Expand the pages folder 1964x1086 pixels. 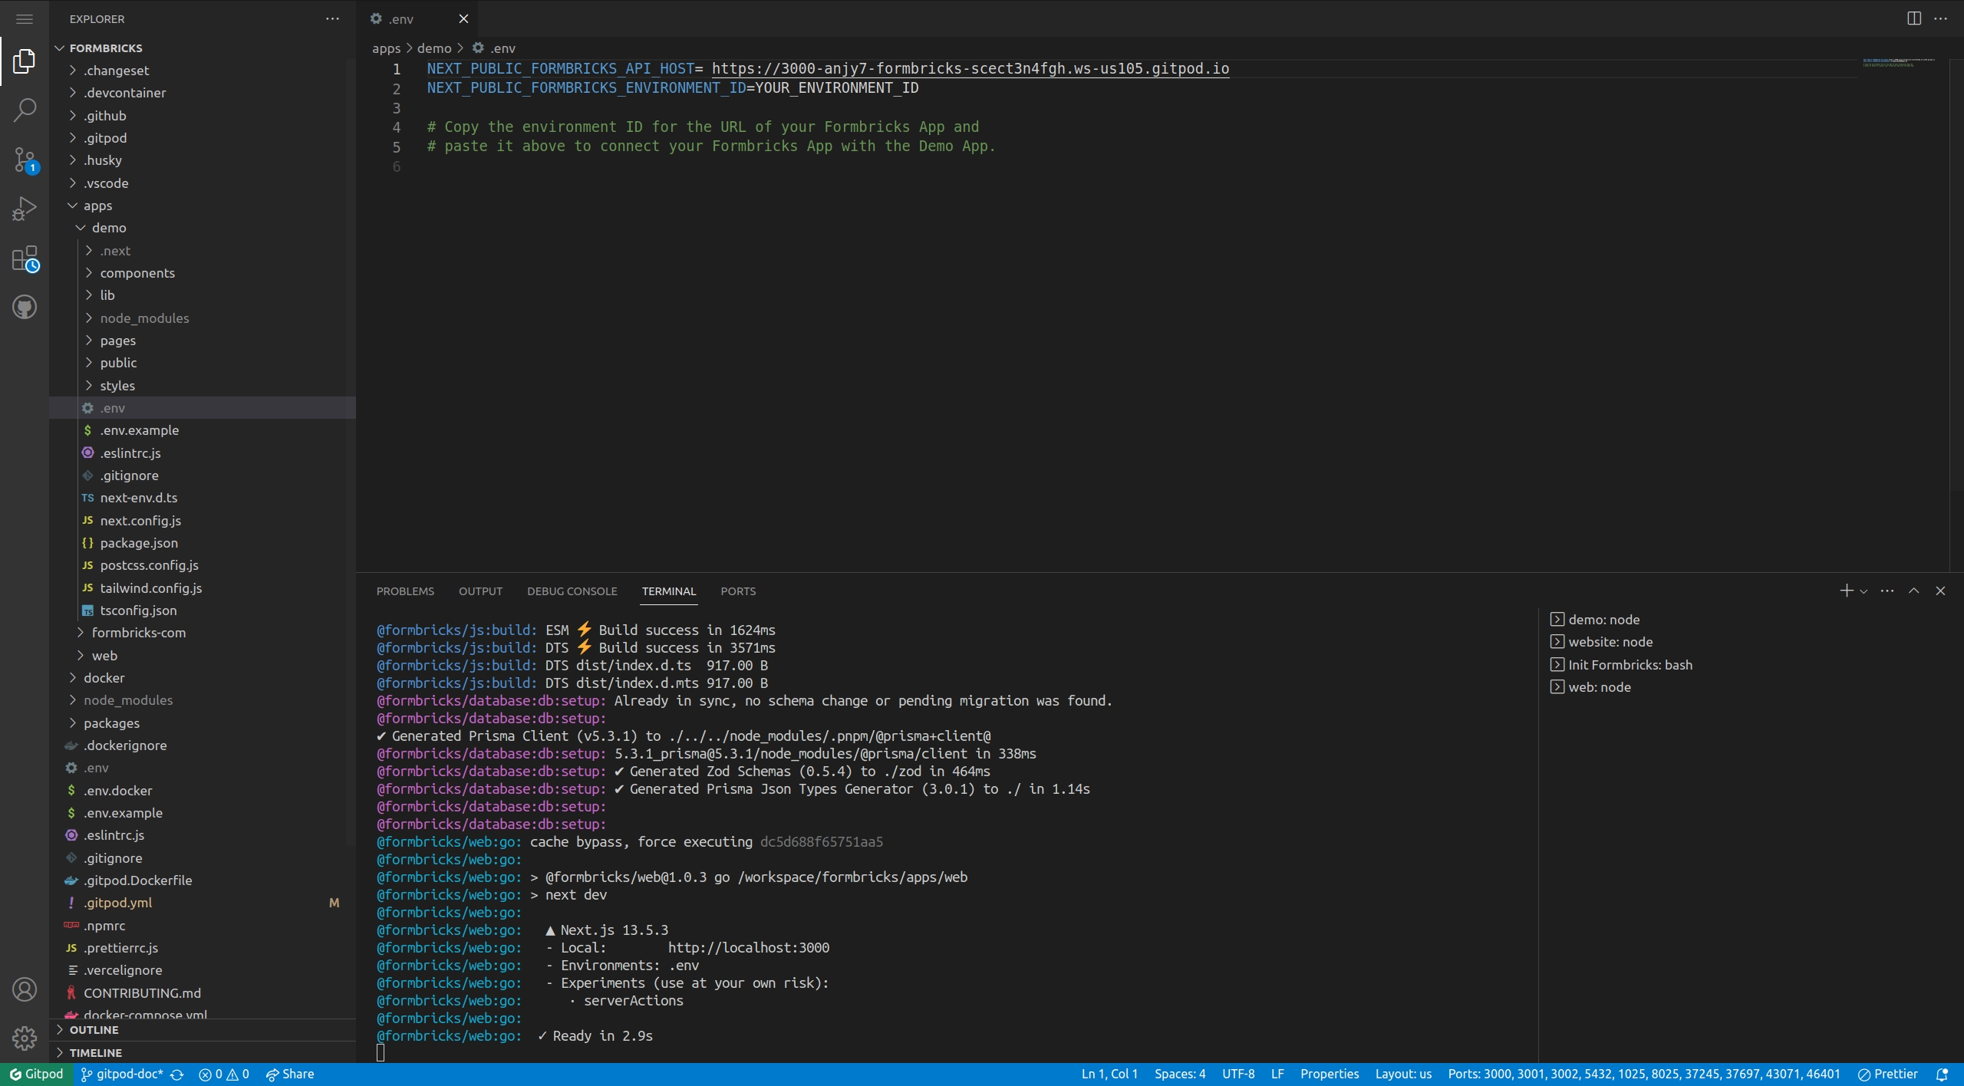203,341
